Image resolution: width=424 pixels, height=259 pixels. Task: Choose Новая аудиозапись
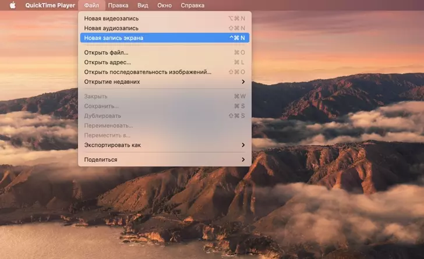coord(165,28)
